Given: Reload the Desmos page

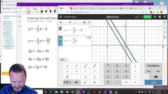Looking at the screenshot, I should click(67, 12).
